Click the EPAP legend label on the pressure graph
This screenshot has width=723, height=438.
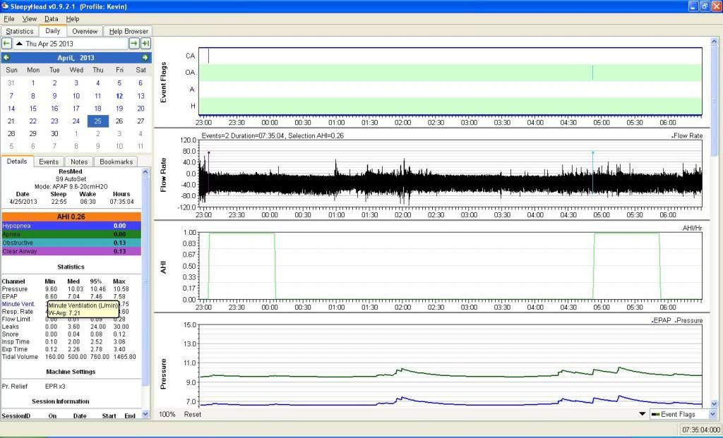coord(662,320)
